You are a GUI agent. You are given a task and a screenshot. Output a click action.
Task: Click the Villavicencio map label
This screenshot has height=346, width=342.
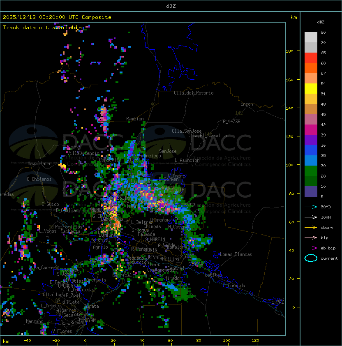(83, 153)
